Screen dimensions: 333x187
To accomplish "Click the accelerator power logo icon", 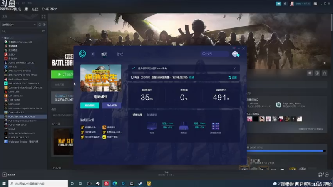I will tap(82, 54).
